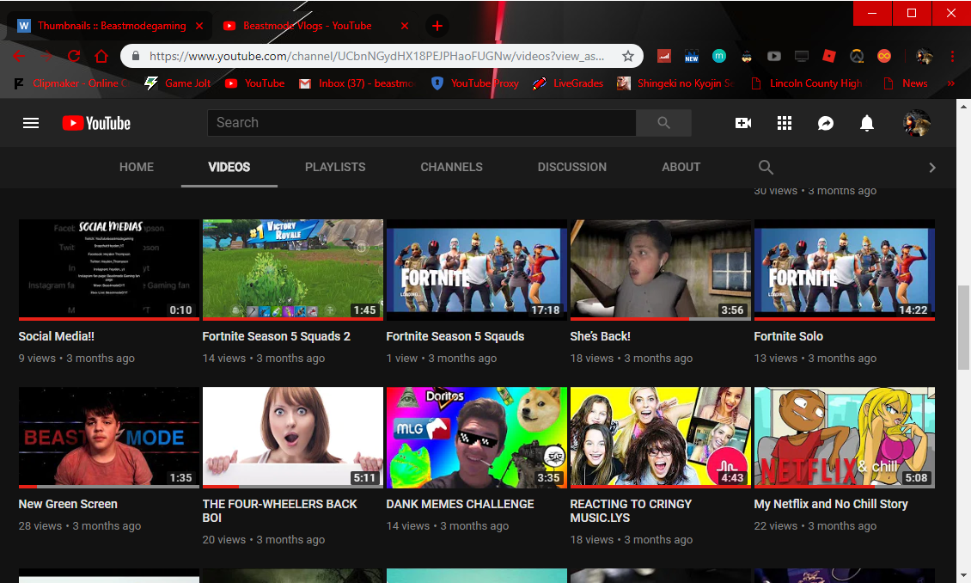Bookmark this page with the star
Screen dimensions: 971x583
[x=628, y=57]
